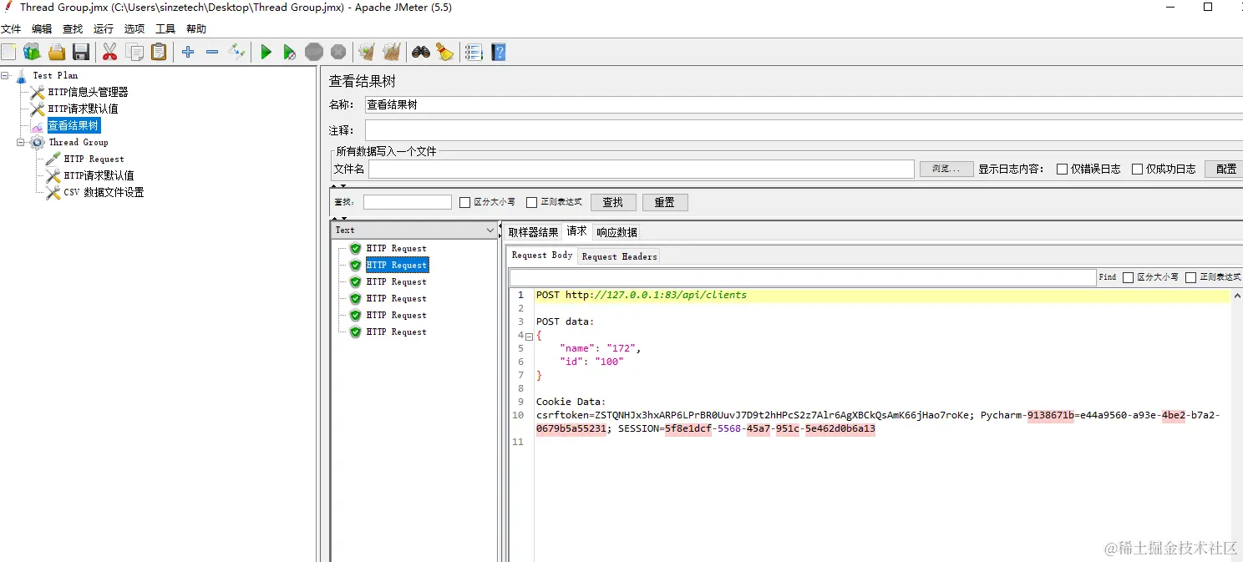Image resolution: width=1243 pixels, height=562 pixels.
Task: Click the 重置 reset button
Action: point(665,202)
